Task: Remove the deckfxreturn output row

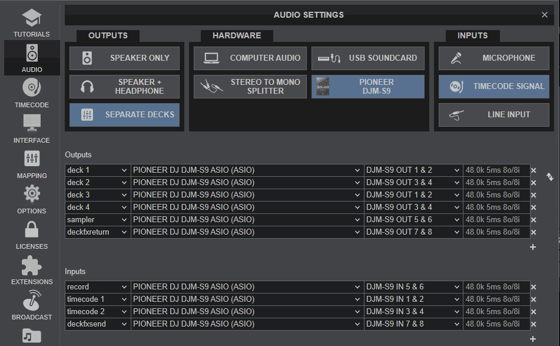Action: click(534, 232)
